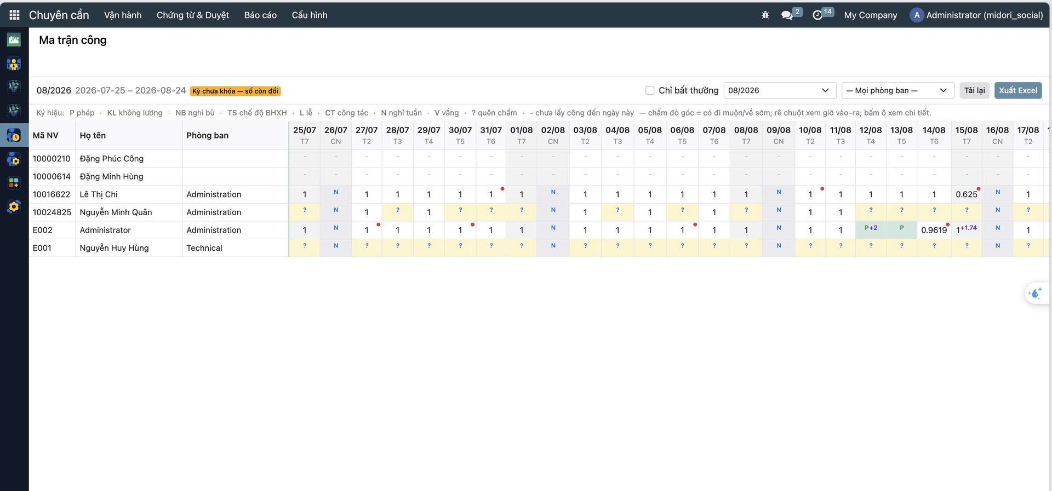Click the 0.625 cell for Lê Thị Chi
This screenshot has width=1052, height=491.
click(967, 194)
